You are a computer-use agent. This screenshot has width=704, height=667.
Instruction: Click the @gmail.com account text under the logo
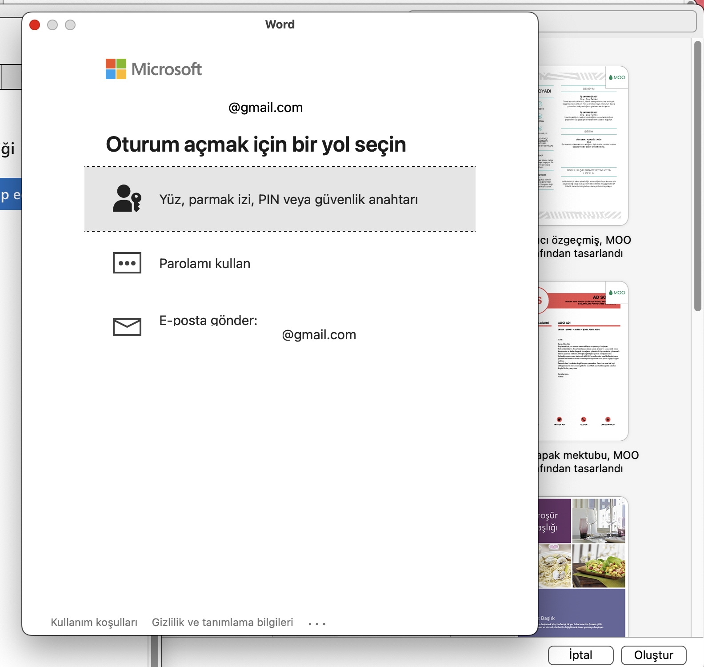click(265, 108)
